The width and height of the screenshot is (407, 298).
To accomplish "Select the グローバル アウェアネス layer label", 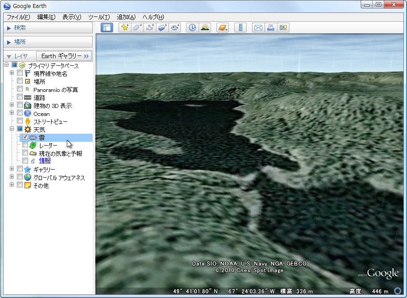I will (59, 178).
